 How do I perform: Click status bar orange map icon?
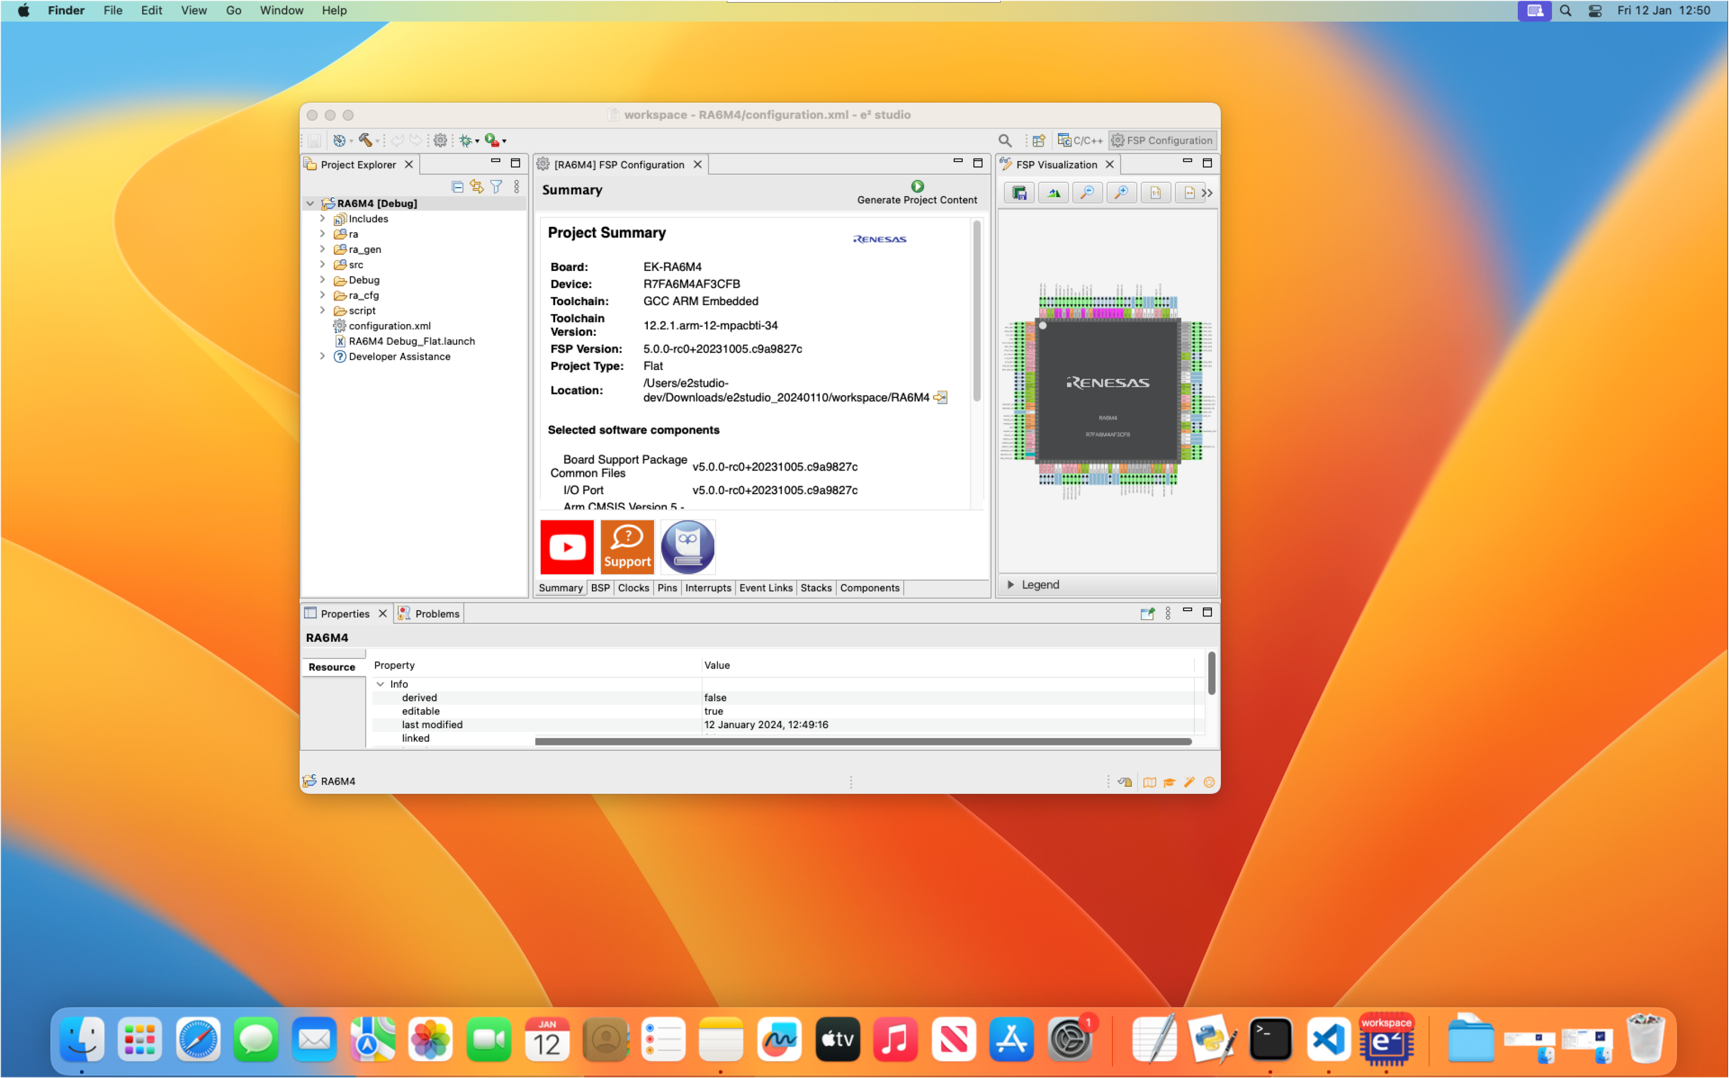click(x=1150, y=782)
